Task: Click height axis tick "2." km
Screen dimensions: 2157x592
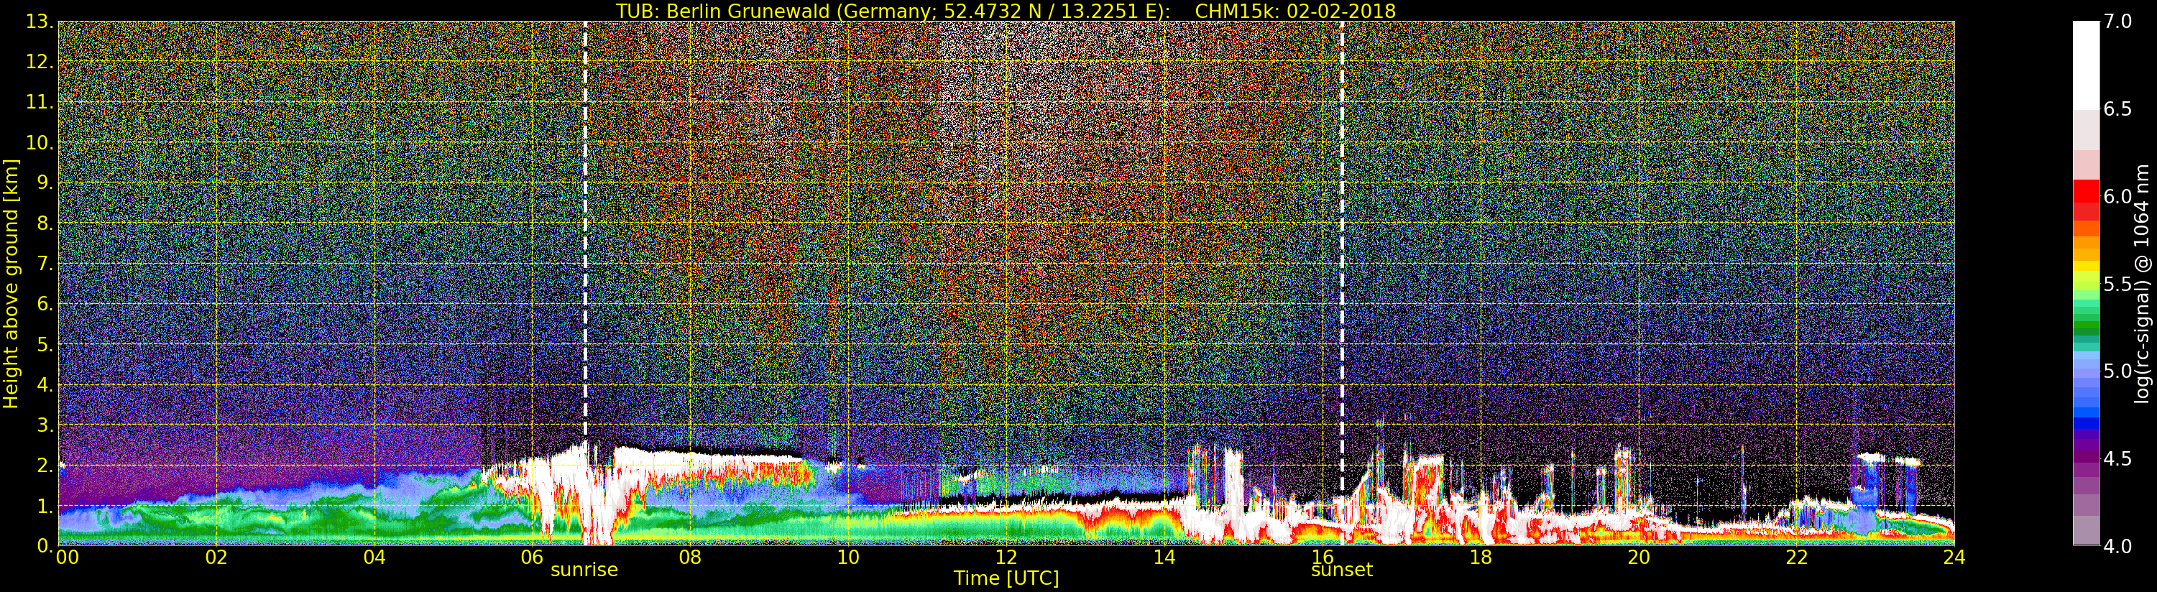Action: [x=45, y=466]
